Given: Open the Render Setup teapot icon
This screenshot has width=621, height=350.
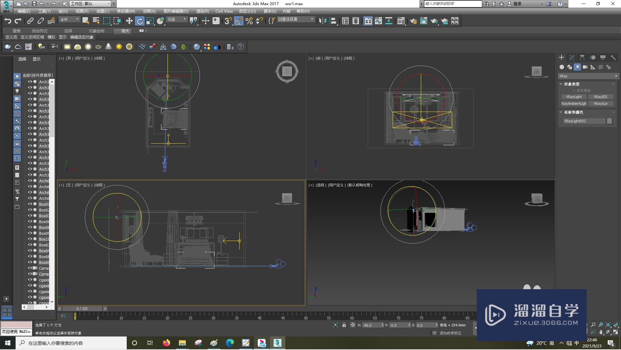Looking at the screenshot, I should tap(413, 21).
